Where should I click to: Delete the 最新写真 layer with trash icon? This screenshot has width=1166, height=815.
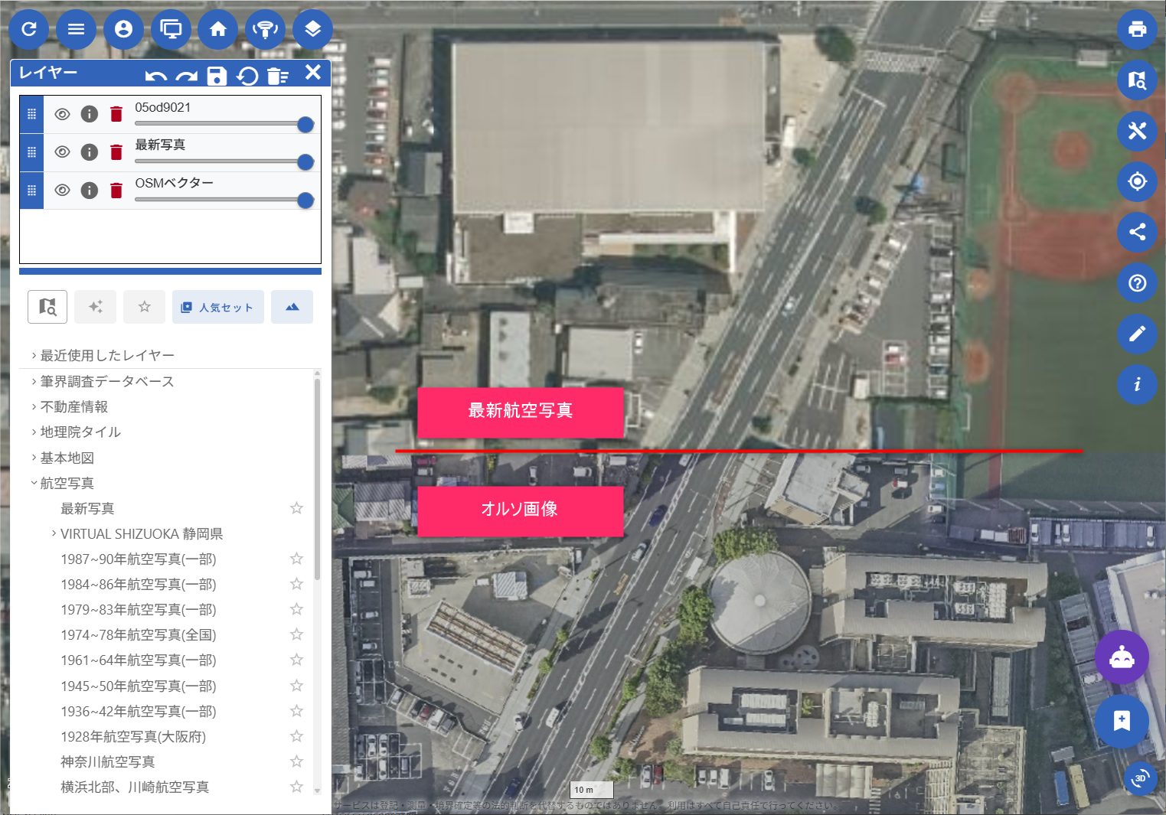coord(116,152)
